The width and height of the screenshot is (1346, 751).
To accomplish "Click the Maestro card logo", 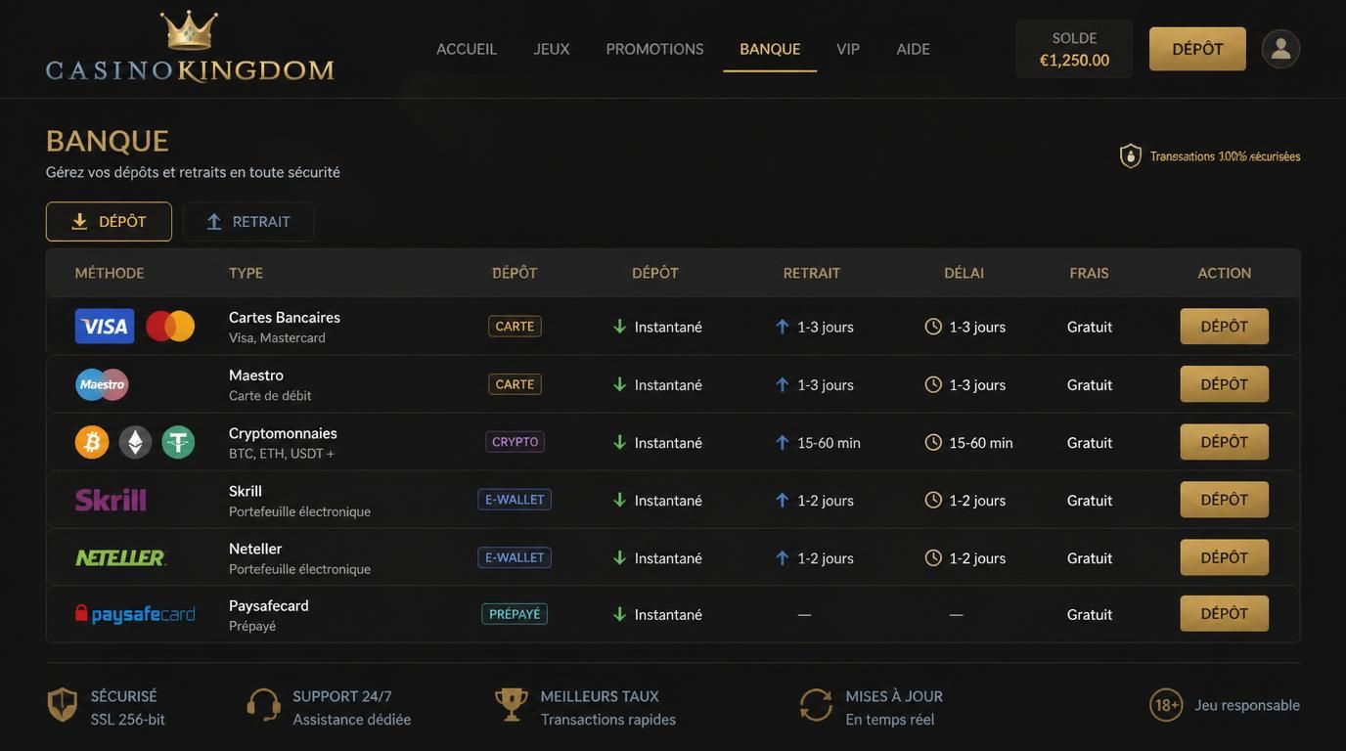I will tap(102, 384).
